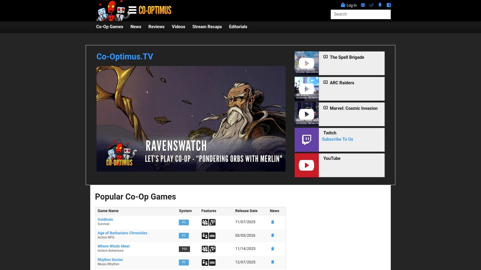Screen dimensions: 481x270
Task: Click the red YouTube logo tile
Action: click(x=307, y=165)
